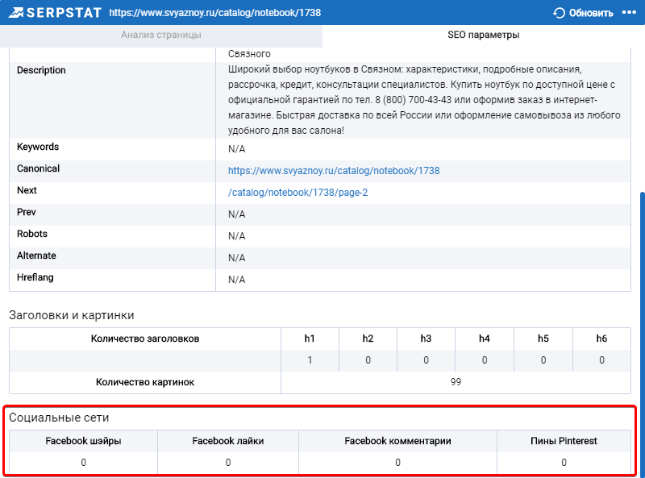The image size is (645, 478).
Task: Open the Next /catalog/notebook/1738/page-2 link
Action: 298,193
